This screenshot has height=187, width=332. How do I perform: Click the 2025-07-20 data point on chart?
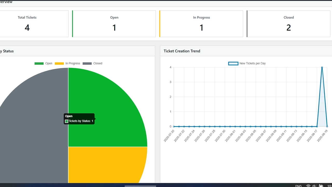174,126
